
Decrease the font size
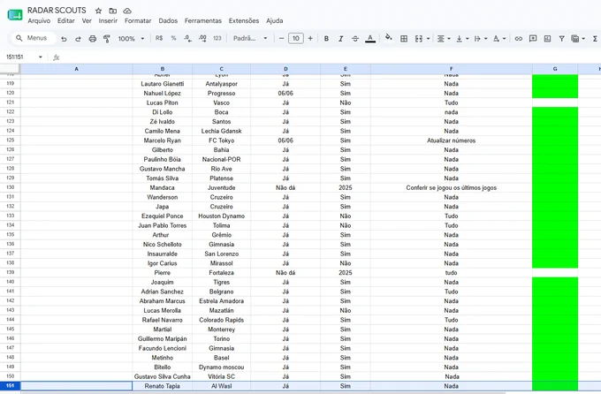click(x=281, y=38)
